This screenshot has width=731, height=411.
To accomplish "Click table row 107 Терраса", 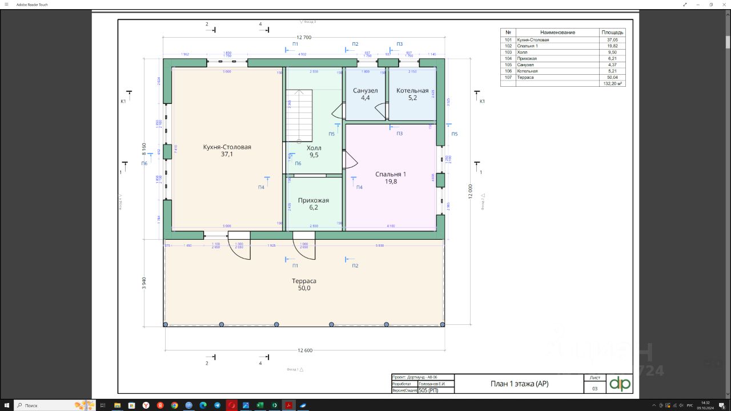I will [x=563, y=77].
